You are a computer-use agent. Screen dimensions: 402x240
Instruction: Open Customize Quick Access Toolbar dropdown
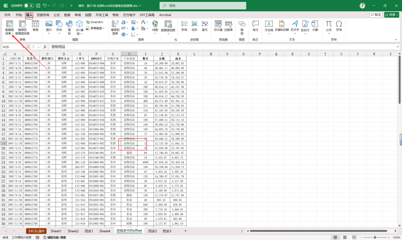pos(72,6)
